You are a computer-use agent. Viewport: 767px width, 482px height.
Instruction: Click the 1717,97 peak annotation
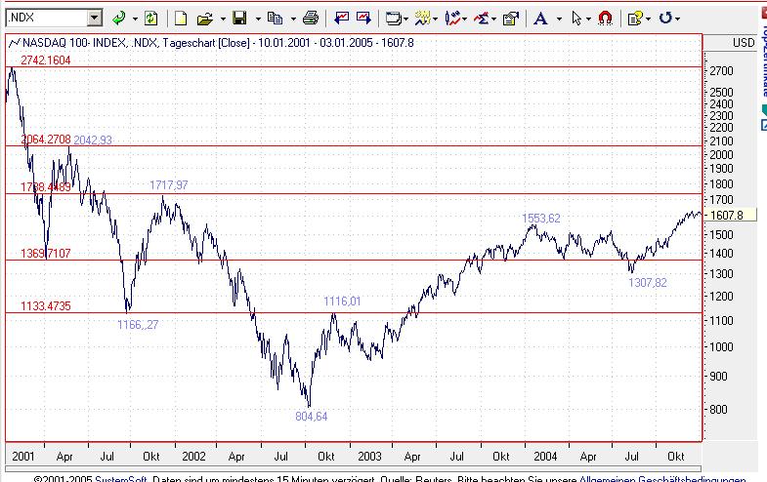[169, 185]
